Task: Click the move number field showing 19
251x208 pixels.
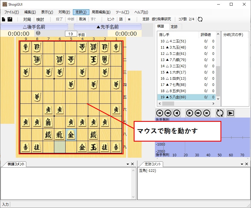Action: [71, 34]
